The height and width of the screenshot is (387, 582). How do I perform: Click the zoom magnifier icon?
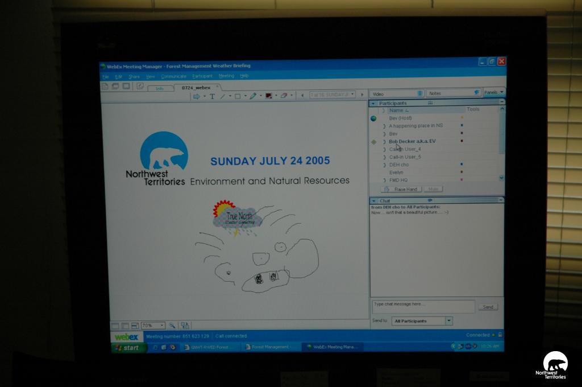pyautogui.click(x=172, y=326)
